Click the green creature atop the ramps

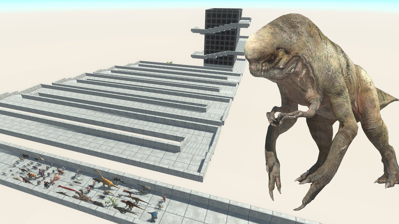(170, 62)
